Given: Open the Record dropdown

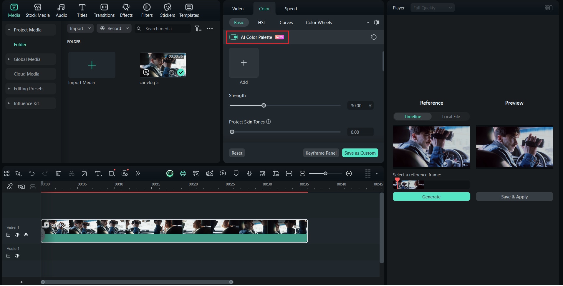Looking at the screenshot, I should 127,28.
